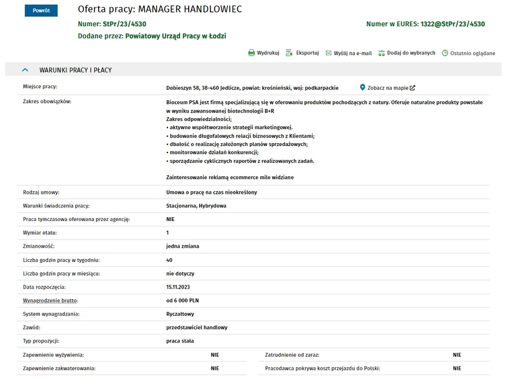Click the Zakres obowiązków label
510x392 pixels.
point(47,101)
